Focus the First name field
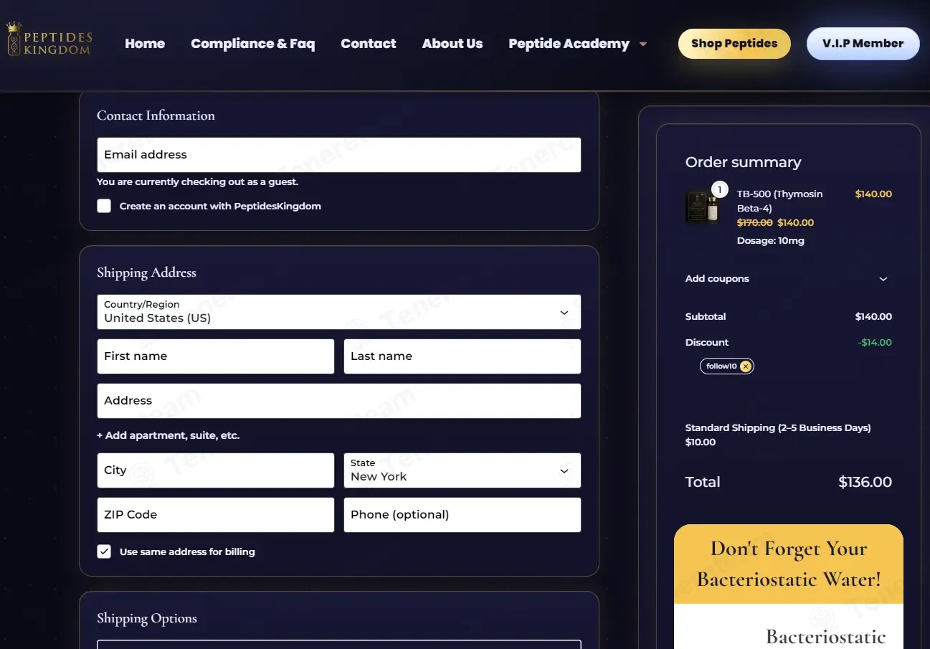 click(216, 356)
